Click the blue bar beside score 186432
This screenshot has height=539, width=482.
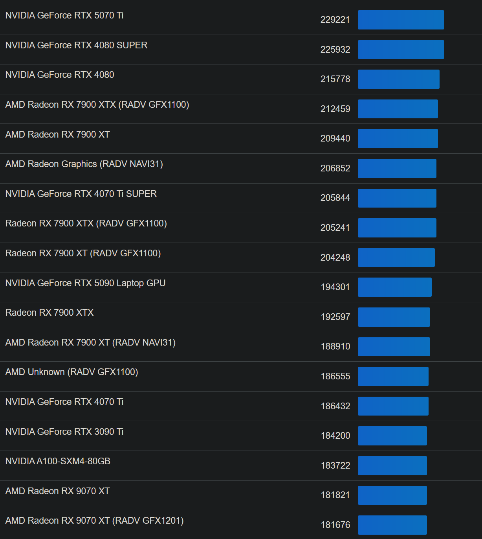coord(393,406)
